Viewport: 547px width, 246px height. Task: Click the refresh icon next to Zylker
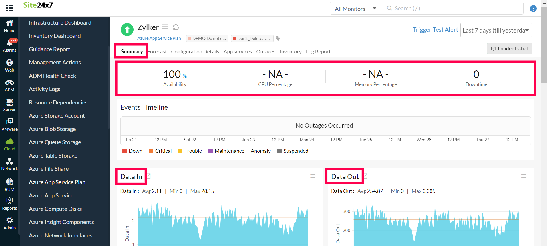(x=176, y=27)
